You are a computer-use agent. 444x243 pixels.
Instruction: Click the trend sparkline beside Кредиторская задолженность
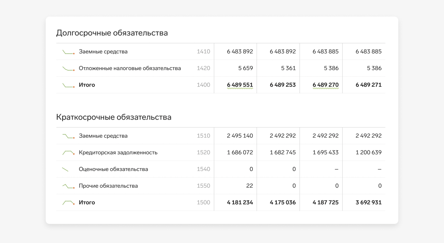tap(68, 153)
